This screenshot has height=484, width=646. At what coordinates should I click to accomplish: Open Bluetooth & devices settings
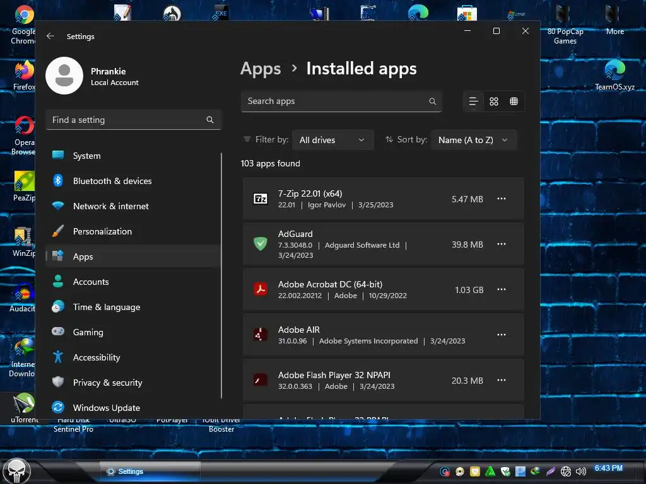(132, 181)
